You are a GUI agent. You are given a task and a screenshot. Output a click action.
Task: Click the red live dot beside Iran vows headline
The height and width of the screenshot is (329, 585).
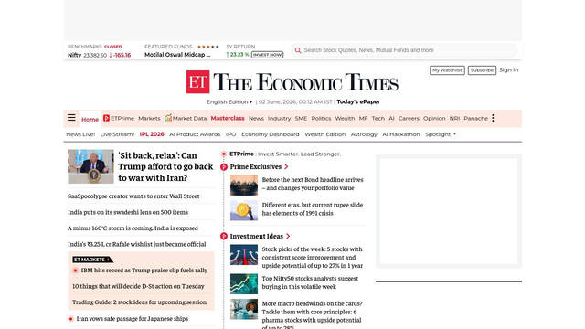tap(70, 319)
